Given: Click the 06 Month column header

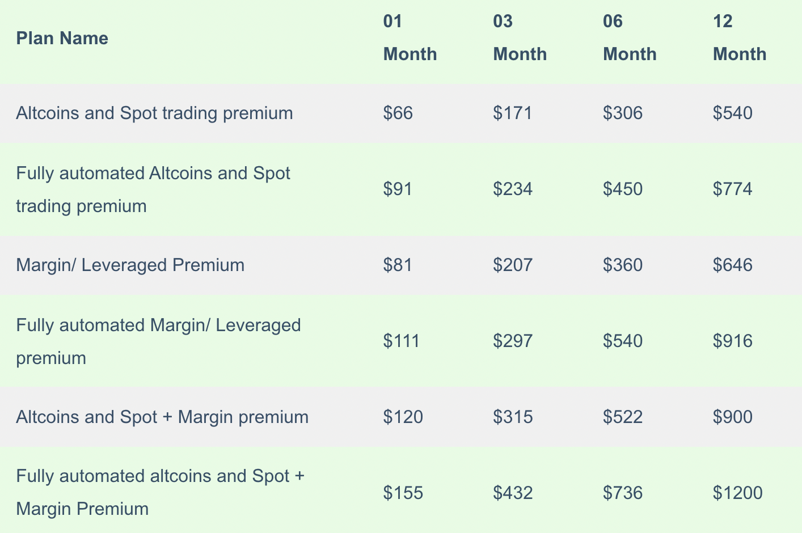Looking at the screenshot, I should tap(630, 38).
